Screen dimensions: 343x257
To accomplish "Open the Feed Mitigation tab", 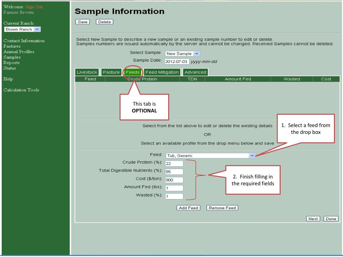I will [162, 72].
